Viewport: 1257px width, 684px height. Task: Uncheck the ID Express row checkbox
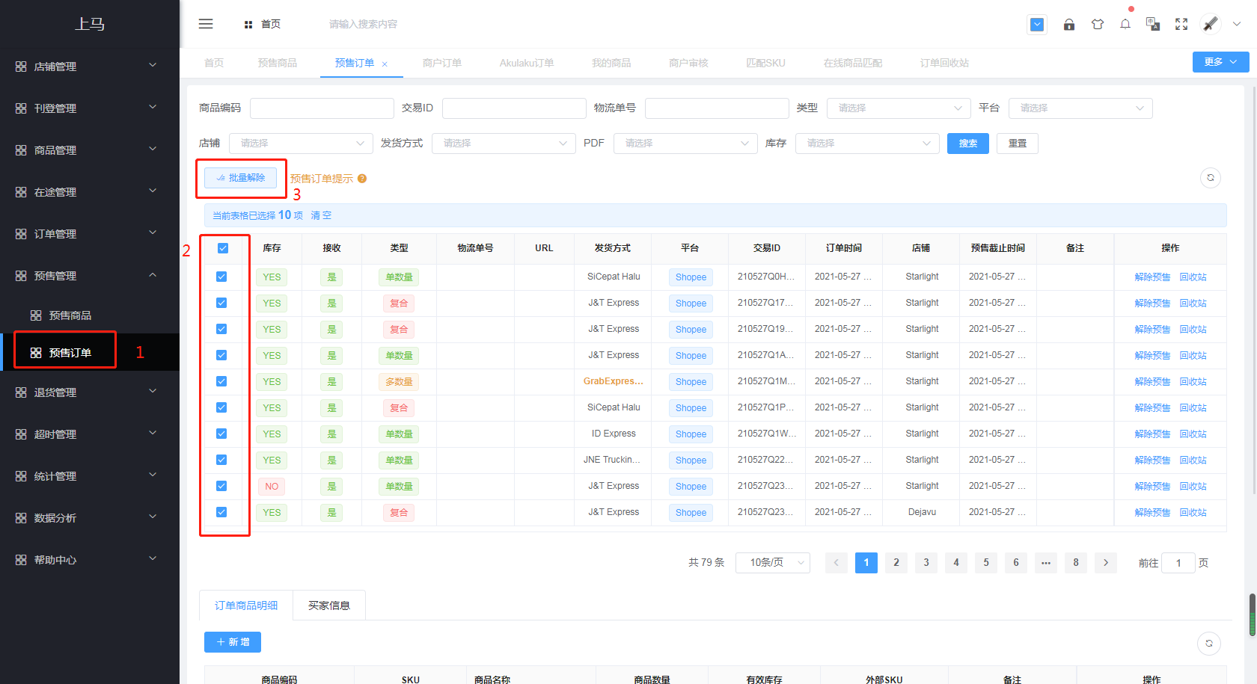pyautogui.click(x=221, y=434)
